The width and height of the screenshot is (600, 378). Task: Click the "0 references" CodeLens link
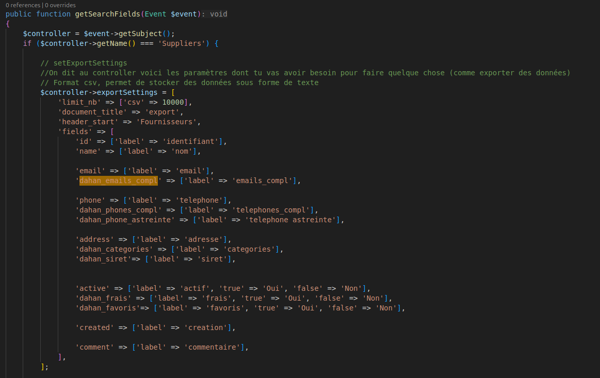pos(24,5)
